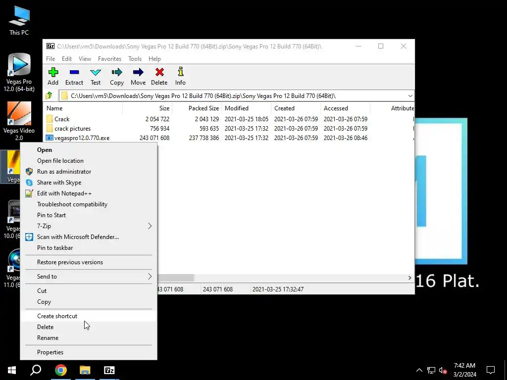Viewport: 507px width, 380px height.
Task: Select Vegas Pro 12.0 (64-bit) desktop shortcut
Action: (19, 73)
